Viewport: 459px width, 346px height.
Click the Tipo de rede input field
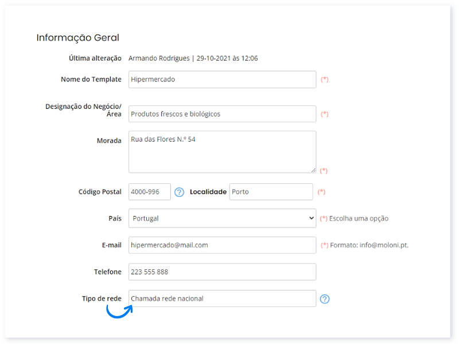point(222,298)
